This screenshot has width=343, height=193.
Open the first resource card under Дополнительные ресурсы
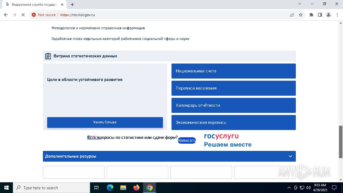click(x=74, y=172)
